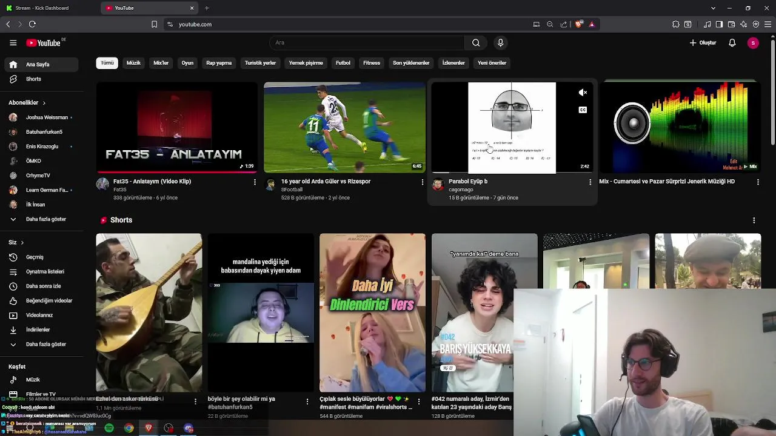
Task: Start voice search with the microphone icon
Action: 500,43
